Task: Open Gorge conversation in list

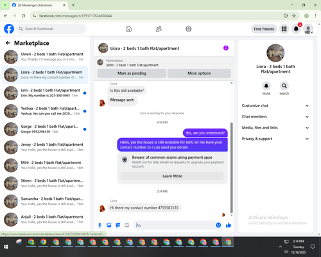Action: point(45,129)
